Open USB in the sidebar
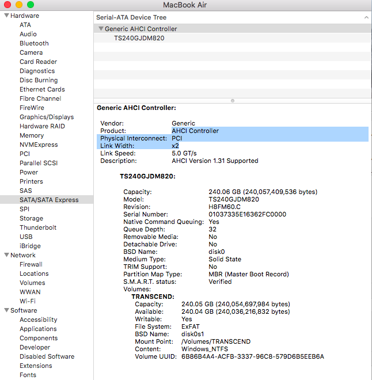Screen dimensions: 372x380 tap(26, 237)
